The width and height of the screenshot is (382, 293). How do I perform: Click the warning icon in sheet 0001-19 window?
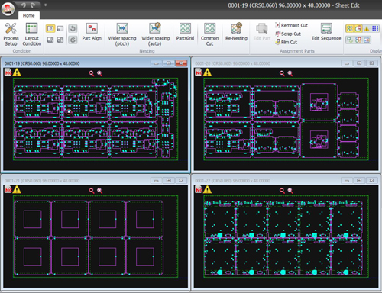(x=17, y=72)
